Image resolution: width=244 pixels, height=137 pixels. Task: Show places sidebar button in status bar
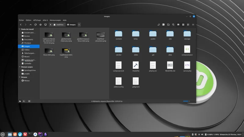point(20,101)
